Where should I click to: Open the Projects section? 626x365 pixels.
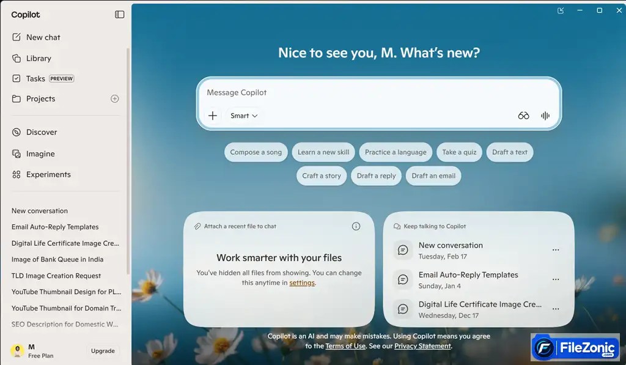(40, 98)
